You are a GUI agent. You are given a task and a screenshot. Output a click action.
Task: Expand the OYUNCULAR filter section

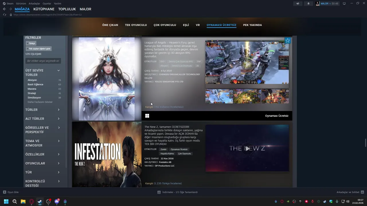(x=43, y=163)
